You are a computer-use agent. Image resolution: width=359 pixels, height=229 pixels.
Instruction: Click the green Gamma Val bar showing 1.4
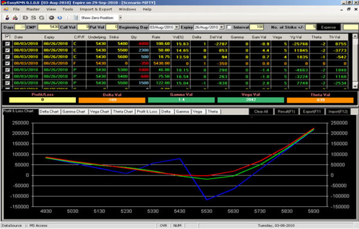[x=181, y=100]
